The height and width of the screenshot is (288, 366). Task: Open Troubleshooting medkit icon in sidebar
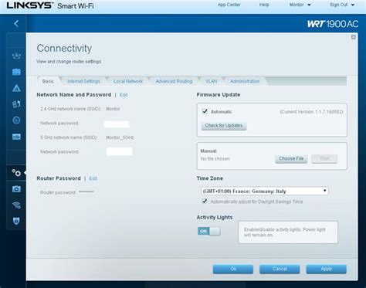pyautogui.click(x=16, y=189)
